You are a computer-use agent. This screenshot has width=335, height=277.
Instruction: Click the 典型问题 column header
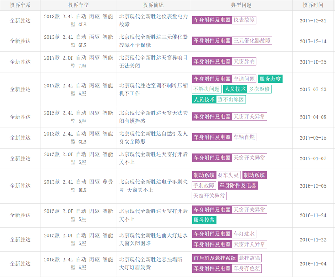point(241,5)
